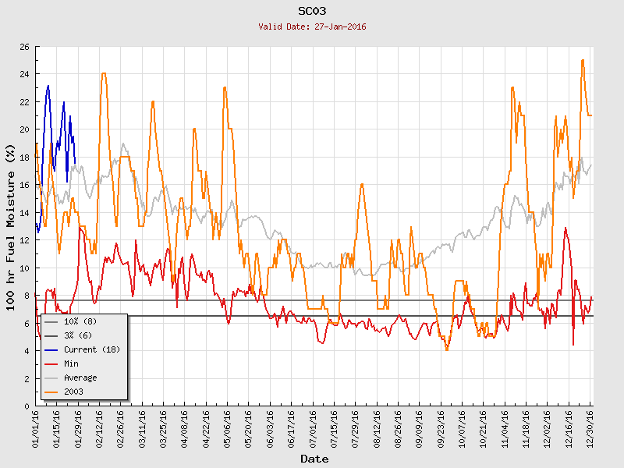The width and height of the screenshot is (624, 468).
Task: Click the "Date" x-axis title
Action: point(314,459)
